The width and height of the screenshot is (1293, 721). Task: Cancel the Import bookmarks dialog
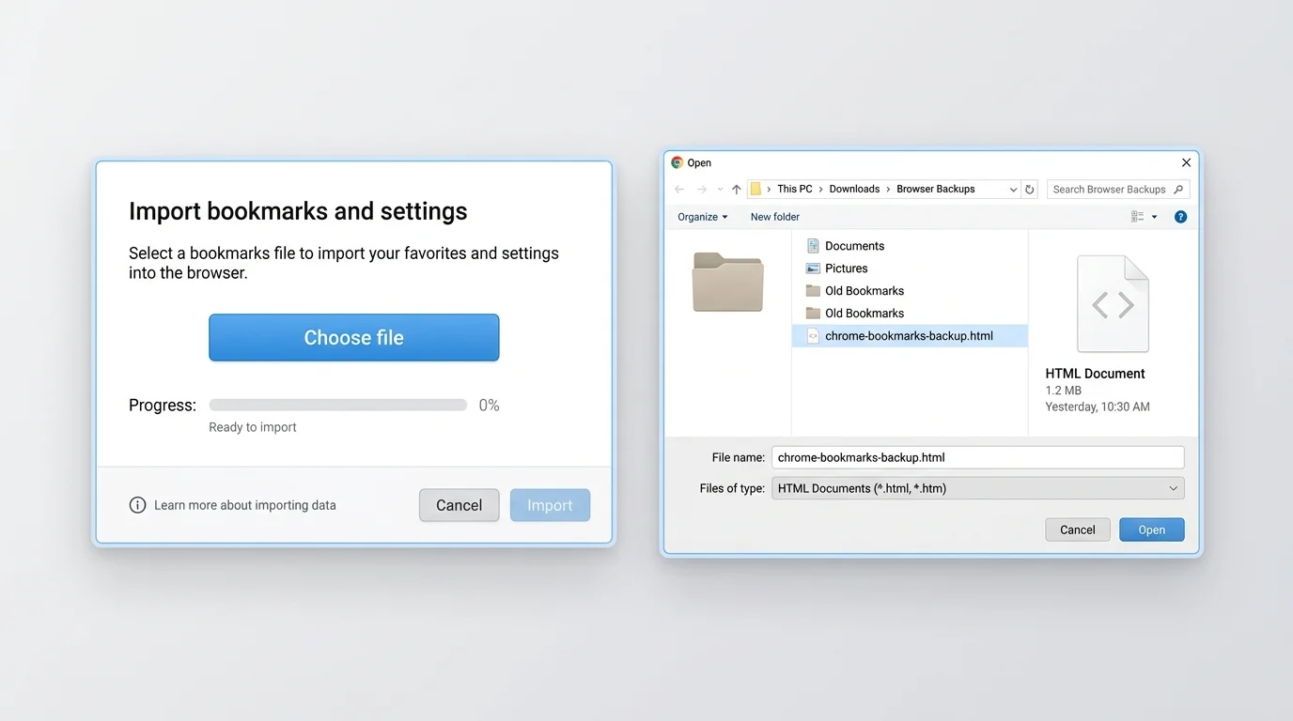point(459,505)
